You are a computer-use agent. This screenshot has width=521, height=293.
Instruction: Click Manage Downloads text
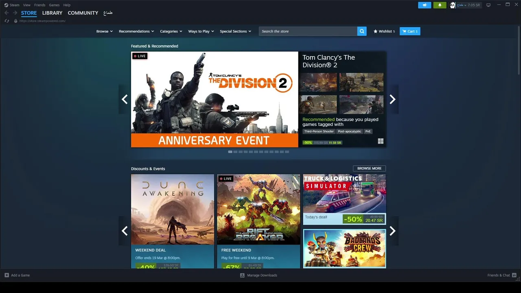point(262,276)
